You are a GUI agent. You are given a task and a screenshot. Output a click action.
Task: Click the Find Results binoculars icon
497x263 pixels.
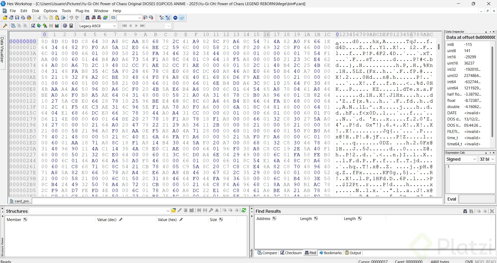point(465,211)
